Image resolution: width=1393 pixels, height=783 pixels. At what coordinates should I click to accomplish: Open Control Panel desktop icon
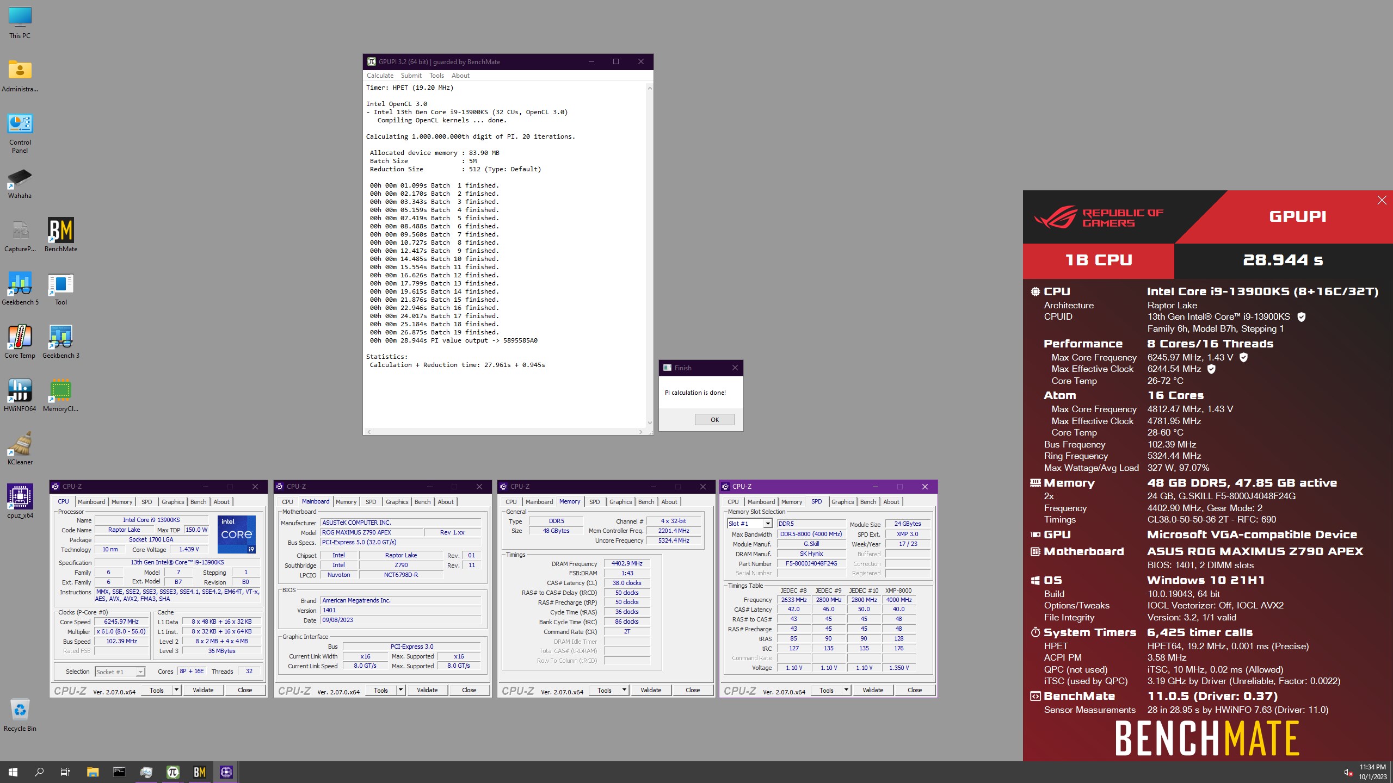[20, 133]
